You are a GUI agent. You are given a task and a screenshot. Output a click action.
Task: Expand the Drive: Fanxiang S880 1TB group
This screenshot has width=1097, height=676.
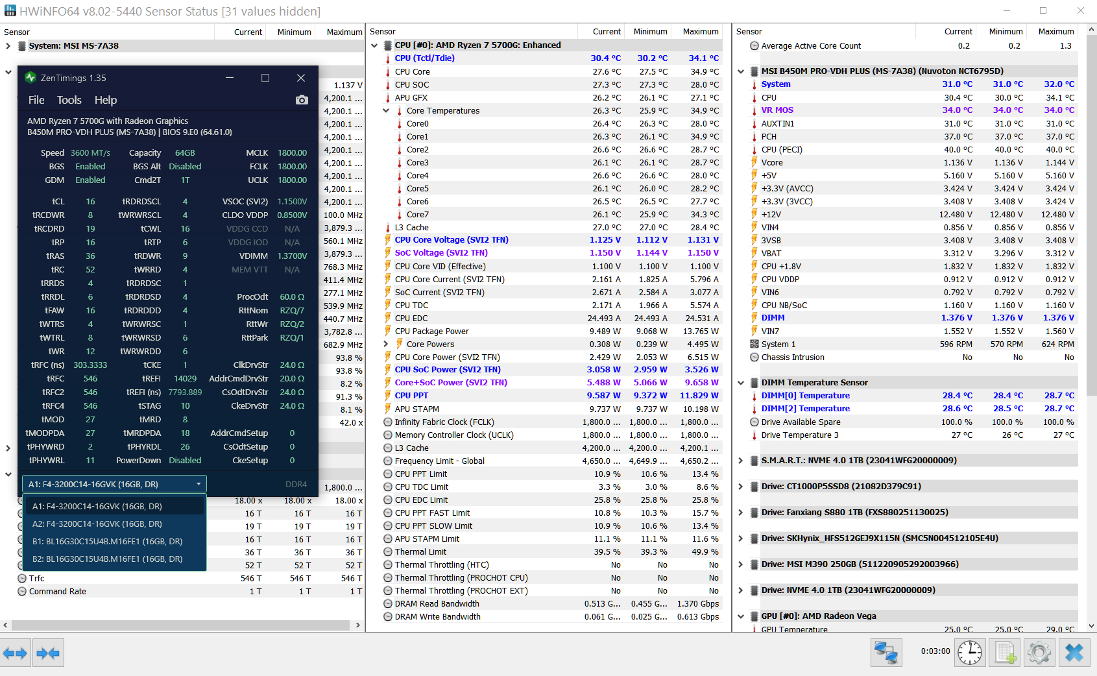(741, 513)
